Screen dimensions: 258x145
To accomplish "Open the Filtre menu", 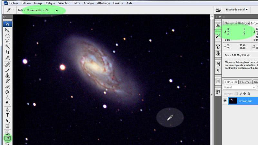I will click(77, 3).
